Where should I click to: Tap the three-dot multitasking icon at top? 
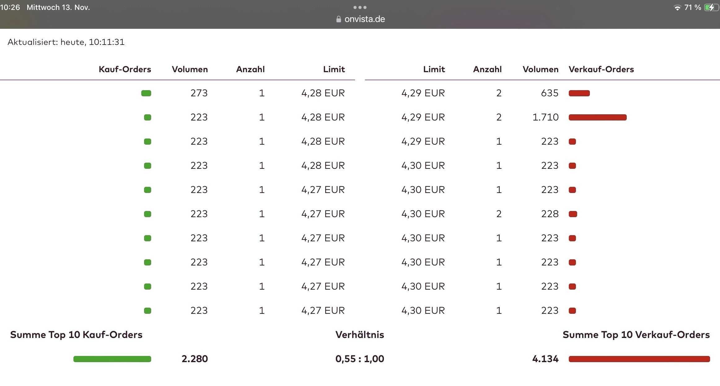(x=360, y=7)
